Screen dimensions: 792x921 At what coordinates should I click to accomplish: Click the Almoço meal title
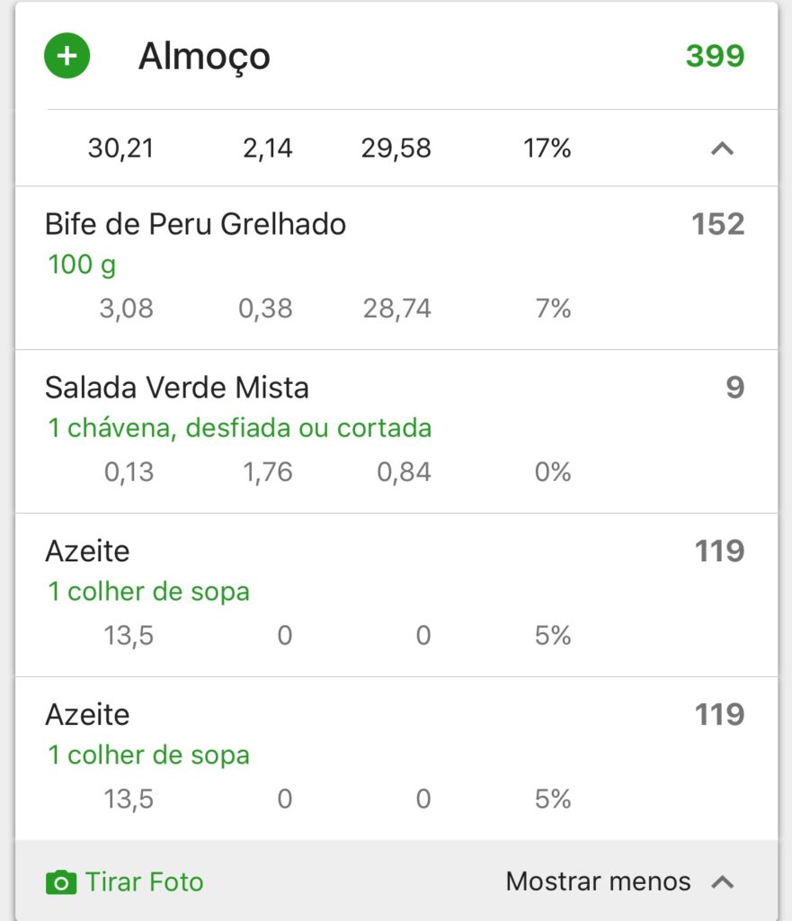click(x=204, y=57)
